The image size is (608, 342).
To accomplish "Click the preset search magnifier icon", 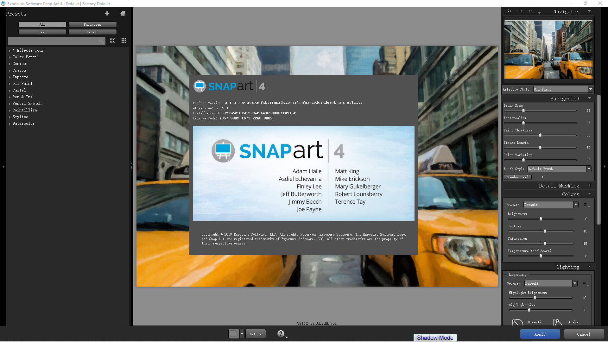I will point(101,41).
